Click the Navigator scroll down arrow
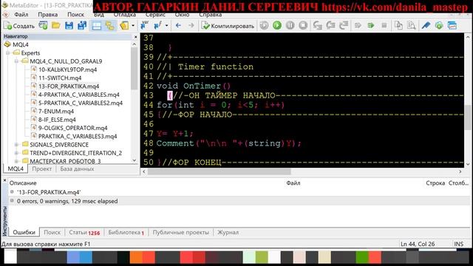 135,160
